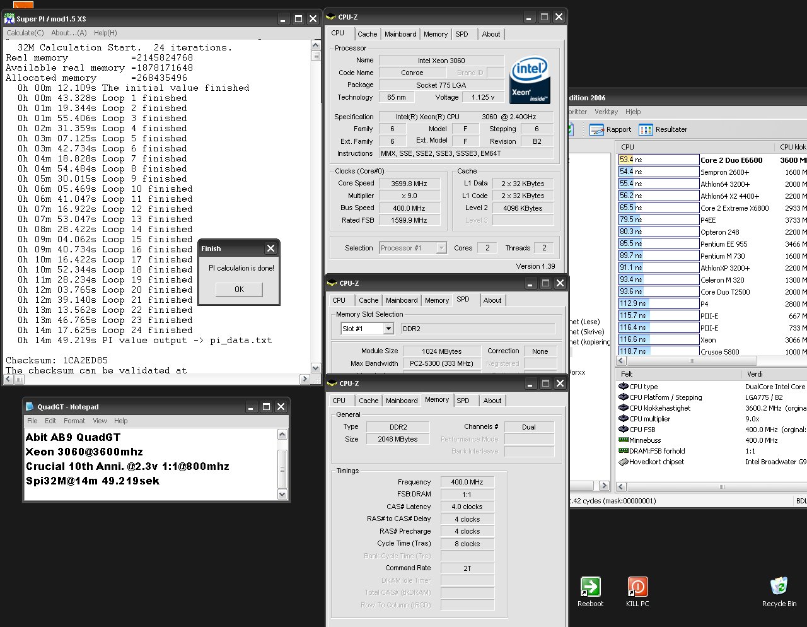
Task: Click the 53.4 ns latency bar
Action: click(659, 160)
